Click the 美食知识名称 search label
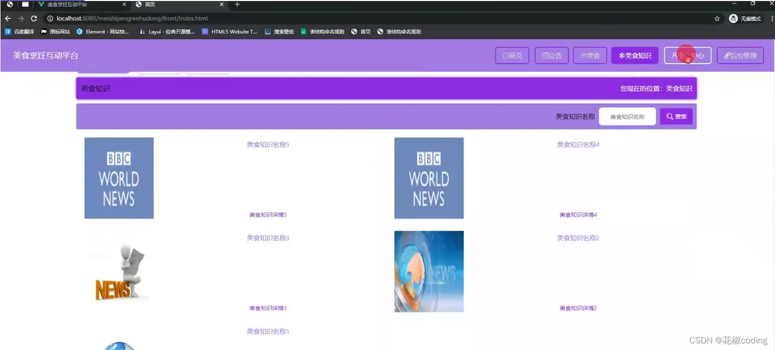Screen dimensions: 775x350 [x=575, y=117]
